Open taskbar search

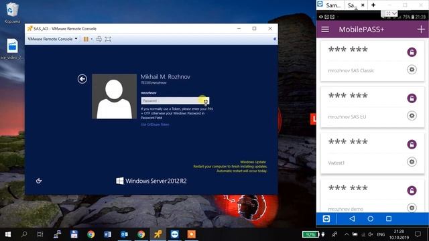(24, 234)
